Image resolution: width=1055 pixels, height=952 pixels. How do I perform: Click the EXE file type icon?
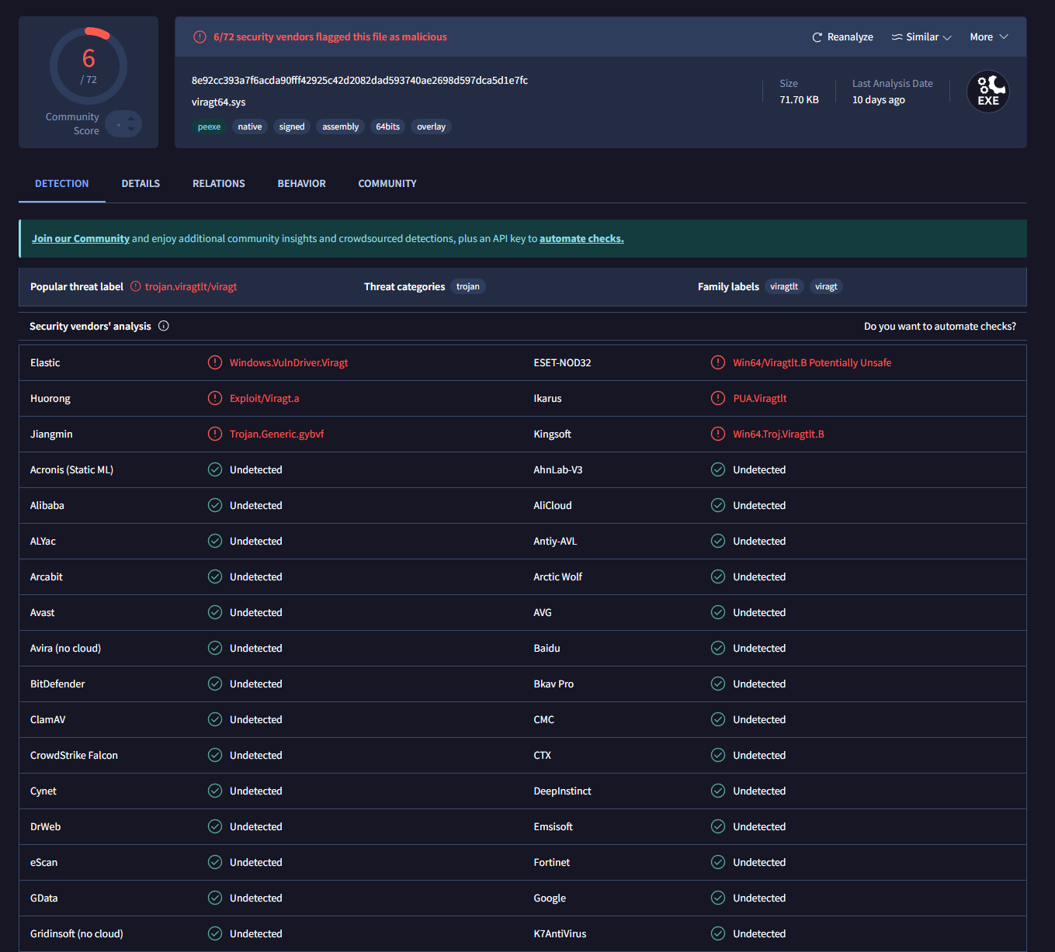988,92
